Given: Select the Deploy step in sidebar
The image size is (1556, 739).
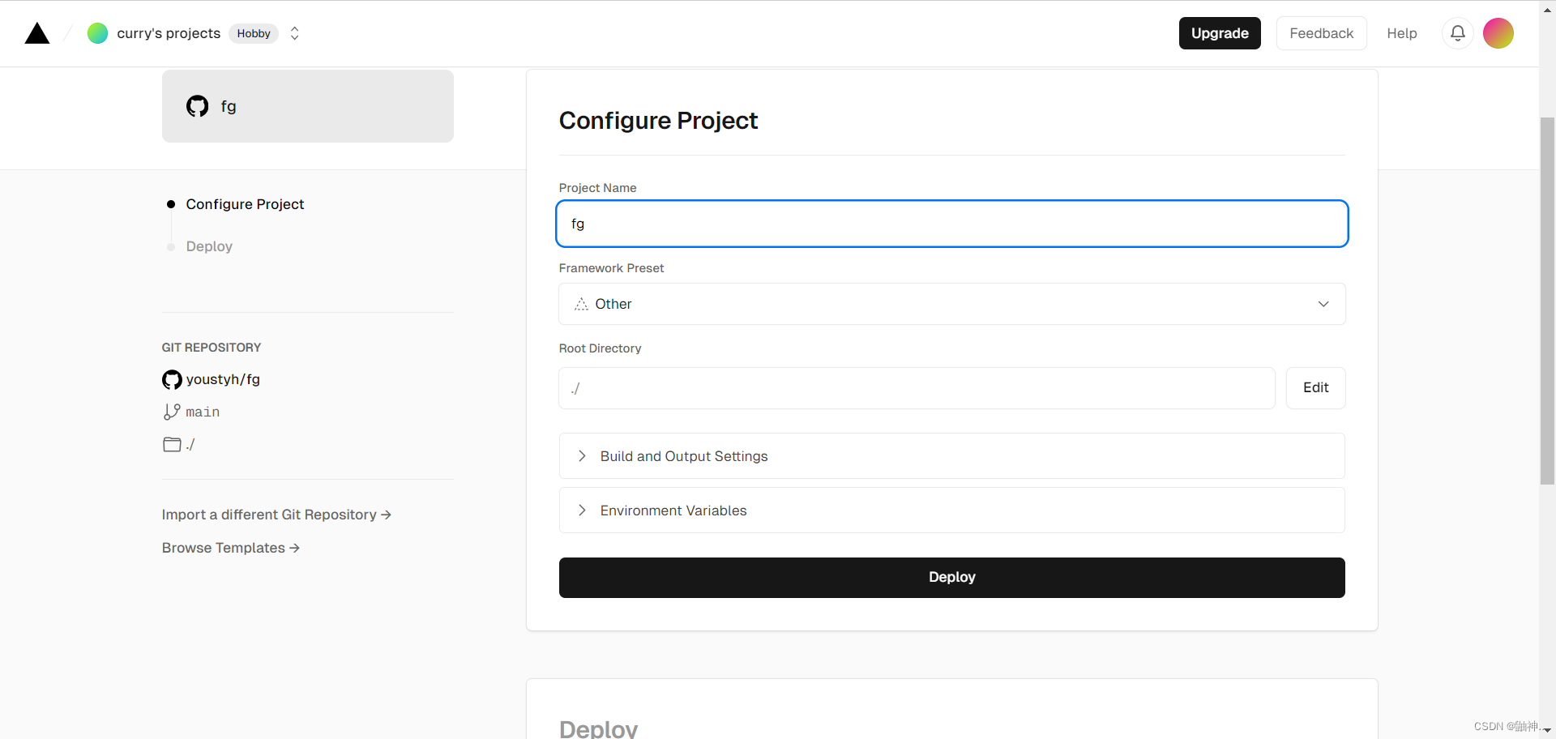Looking at the screenshot, I should [209, 246].
